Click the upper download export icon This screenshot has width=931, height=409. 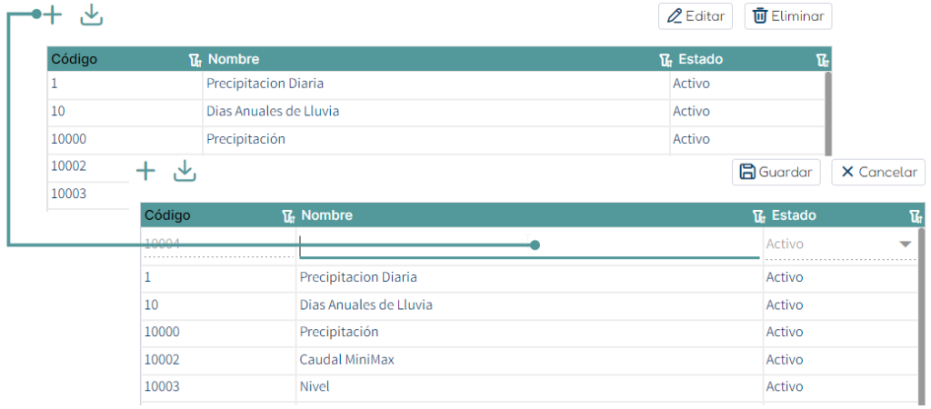[92, 15]
